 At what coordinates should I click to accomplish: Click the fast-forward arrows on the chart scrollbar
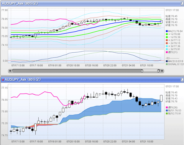[162, 71]
